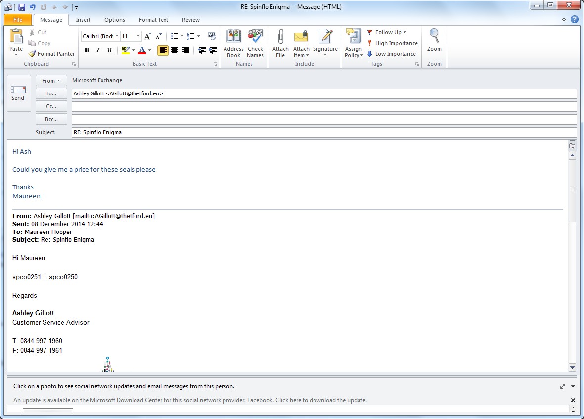Open the Format Text tab
The image size is (584, 419).
point(153,20)
